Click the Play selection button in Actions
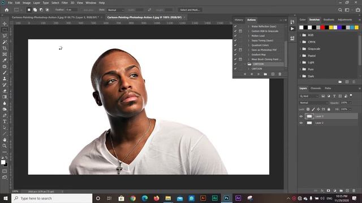This screenshot has width=362, height=203. tap(258, 74)
